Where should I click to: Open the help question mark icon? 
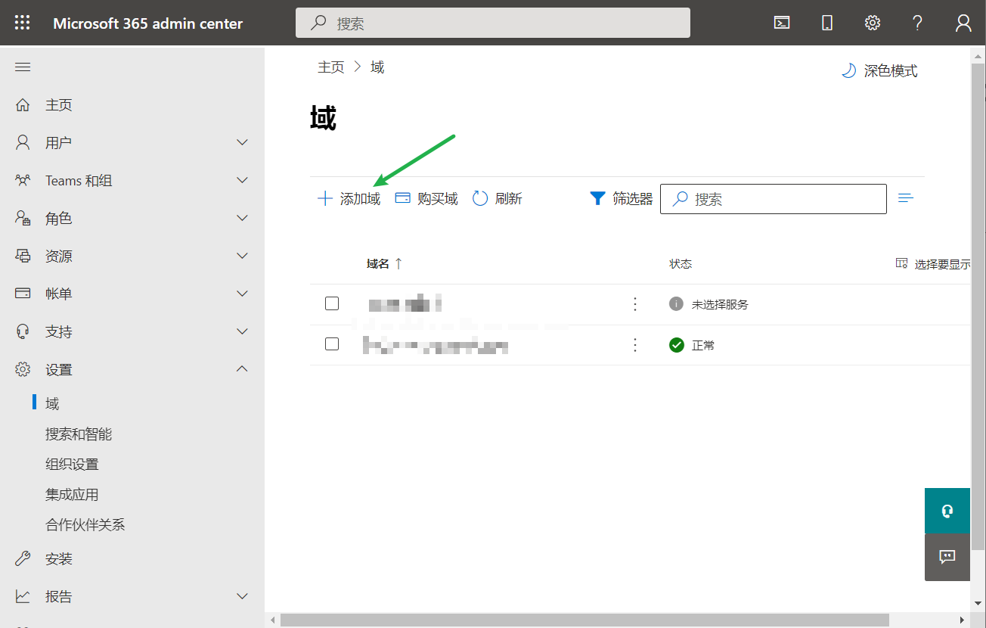tap(917, 23)
